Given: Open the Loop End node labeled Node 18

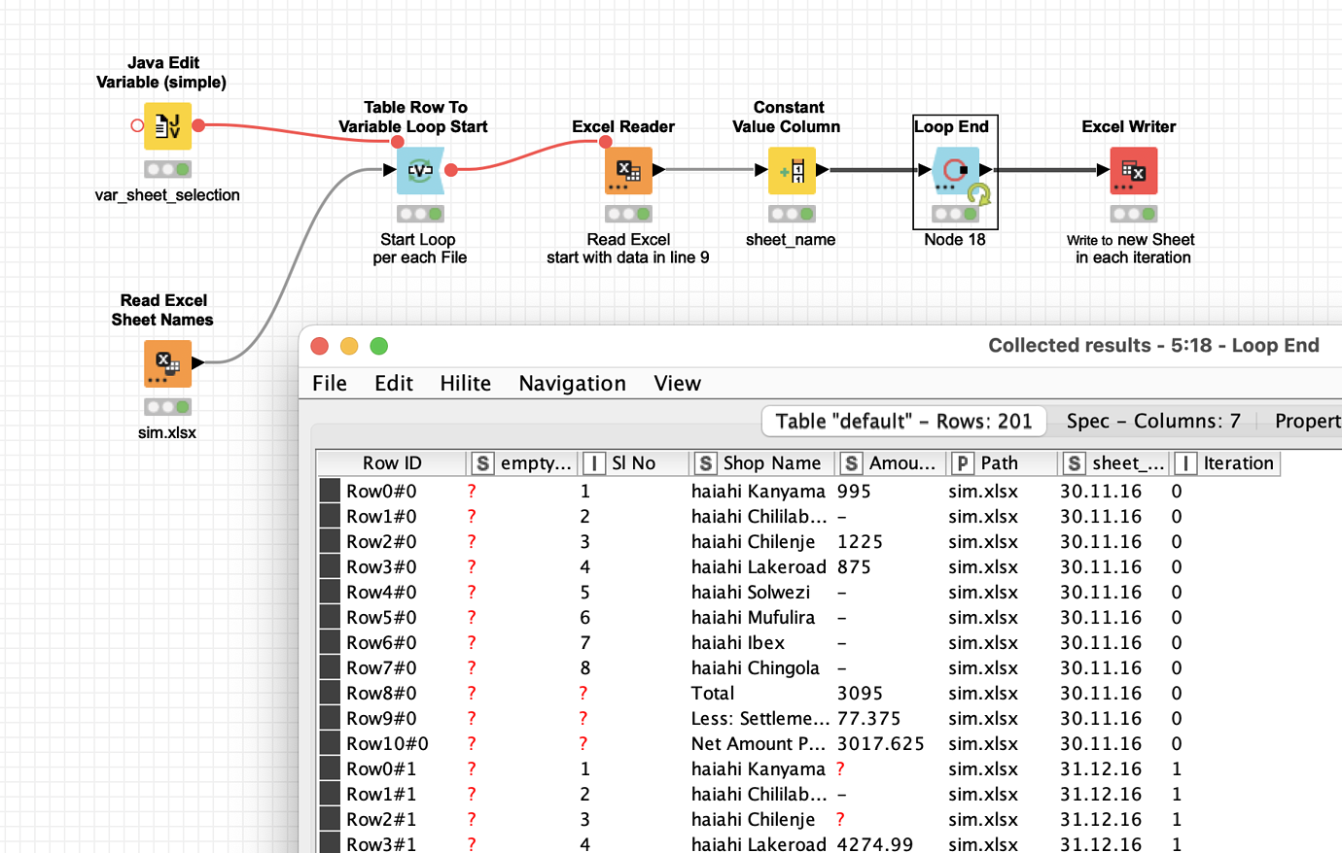Looking at the screenshot, I should point(954,170).
